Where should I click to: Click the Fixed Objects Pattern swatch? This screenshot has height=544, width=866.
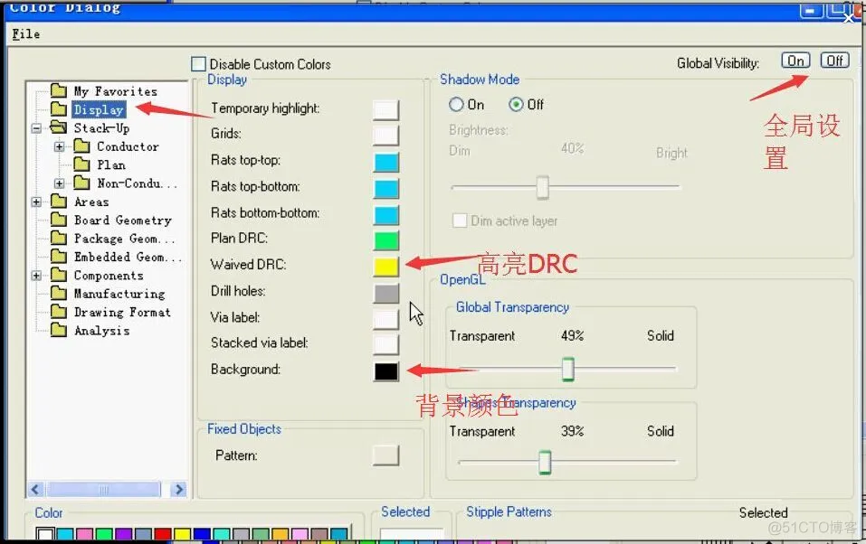click(385, 455)
